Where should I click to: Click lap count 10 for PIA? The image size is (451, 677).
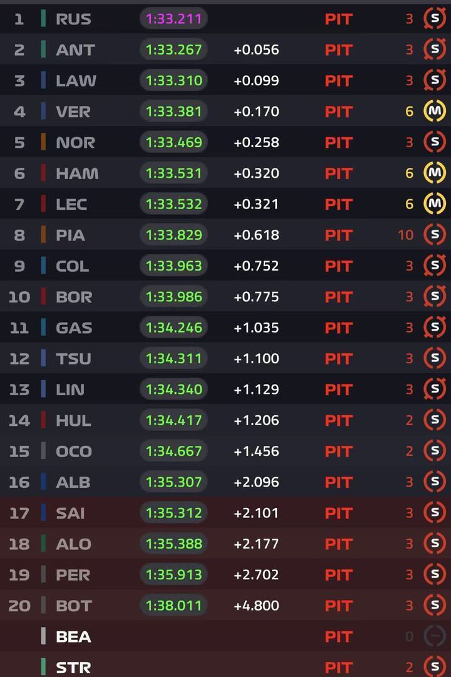pyautogui.click(x=406, y=235)
